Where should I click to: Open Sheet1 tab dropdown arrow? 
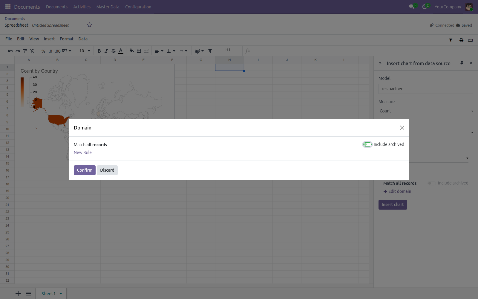[x=61, y=294]
